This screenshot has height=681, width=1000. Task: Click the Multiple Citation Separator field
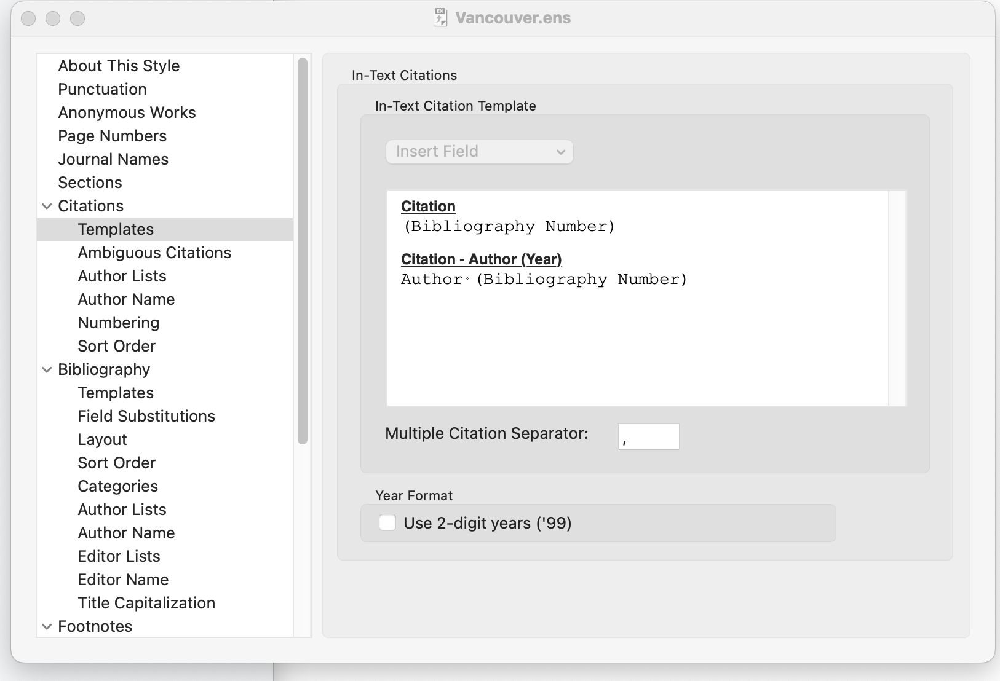(x=648, y=436)
